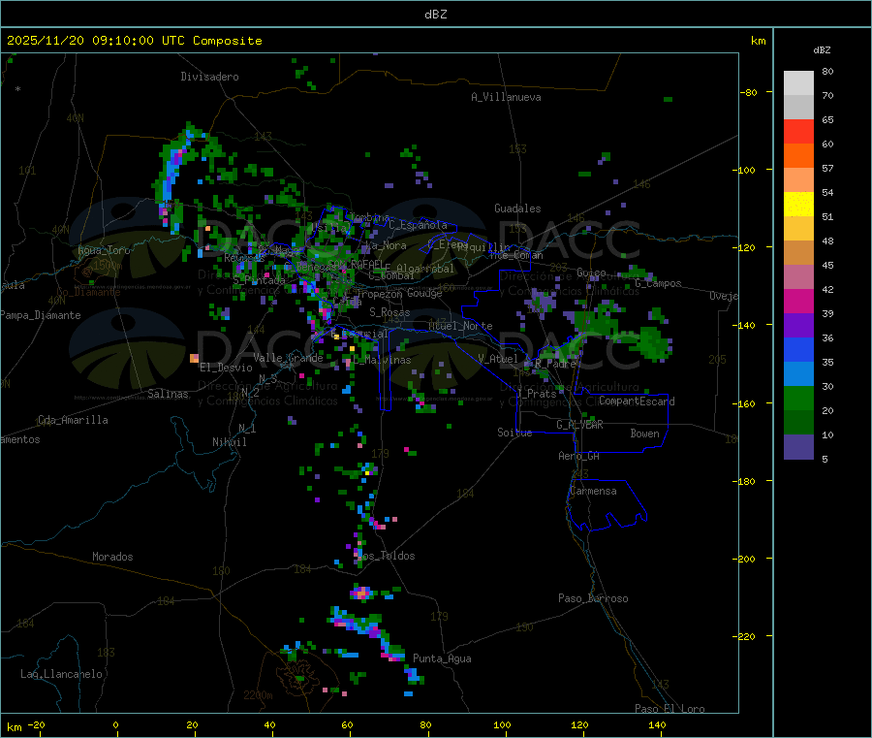872x738 pixels.
Task: Click the Carmensa location label
Action: (593, 491)
